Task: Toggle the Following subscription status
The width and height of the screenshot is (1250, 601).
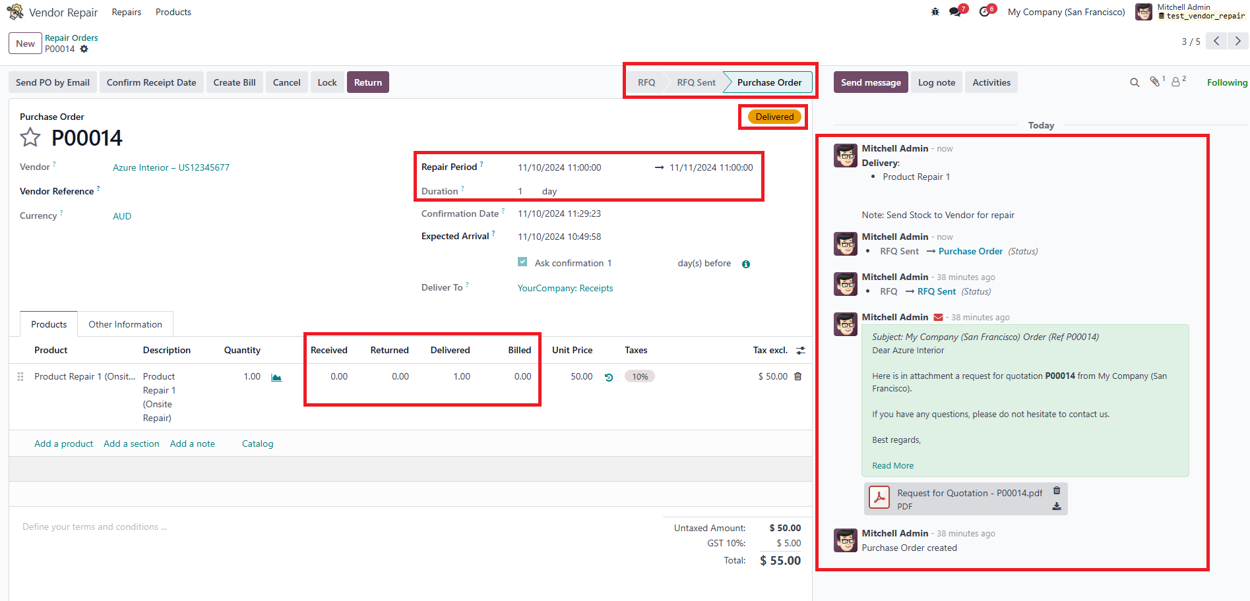Action: click(x=1226, y=82)
